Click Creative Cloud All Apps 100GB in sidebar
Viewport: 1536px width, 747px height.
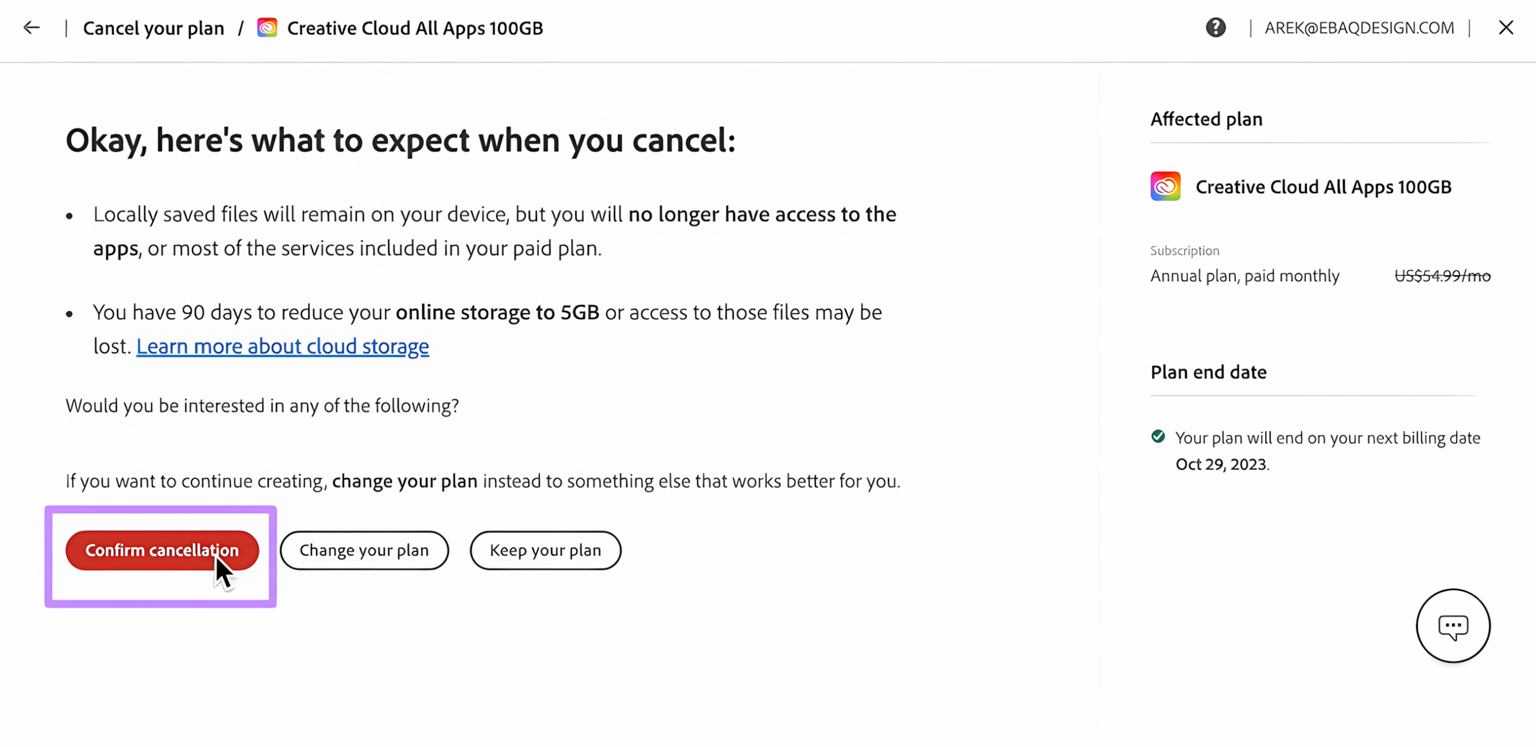tap(1324, 187)
